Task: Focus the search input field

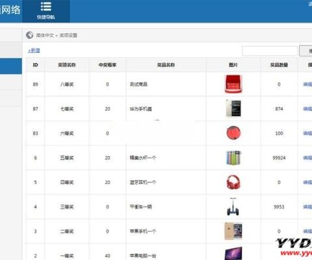Action: pos(270,51)
